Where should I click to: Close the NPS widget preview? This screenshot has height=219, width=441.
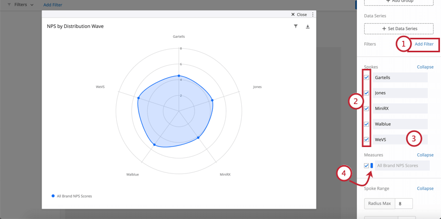point(299,14)
